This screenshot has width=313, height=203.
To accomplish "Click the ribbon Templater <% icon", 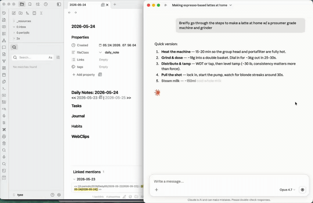I will click(x=4, y=109).
